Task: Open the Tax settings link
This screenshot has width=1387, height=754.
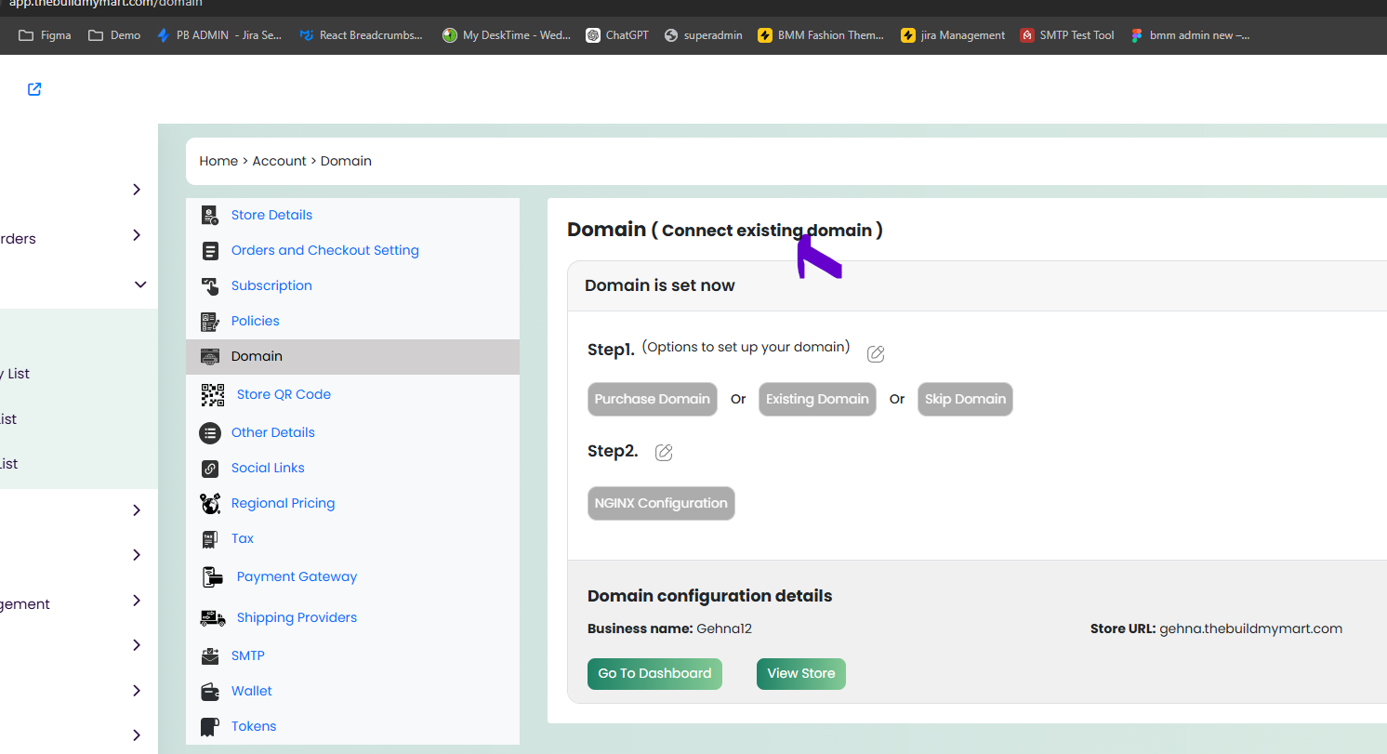Action: click(243, 538)
